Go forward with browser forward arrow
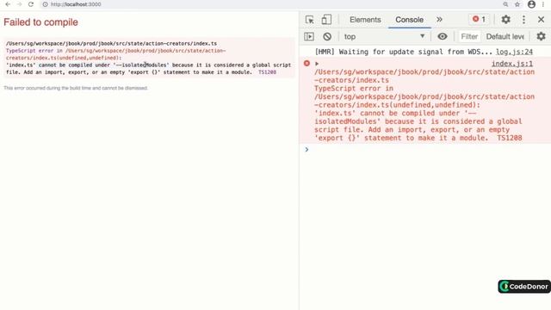Screen dimensions: 551x310 (19, 4)
